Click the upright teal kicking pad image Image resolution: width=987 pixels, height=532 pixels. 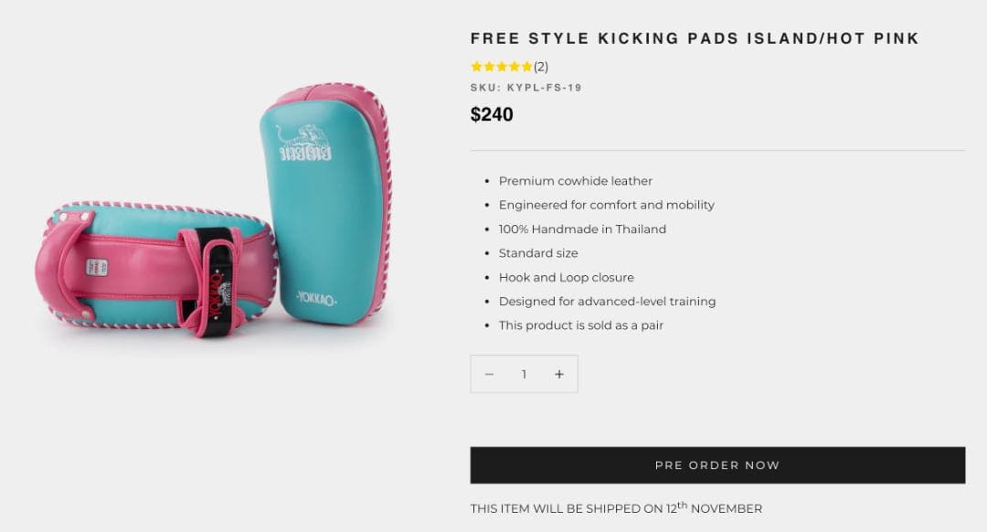(326, 206)
